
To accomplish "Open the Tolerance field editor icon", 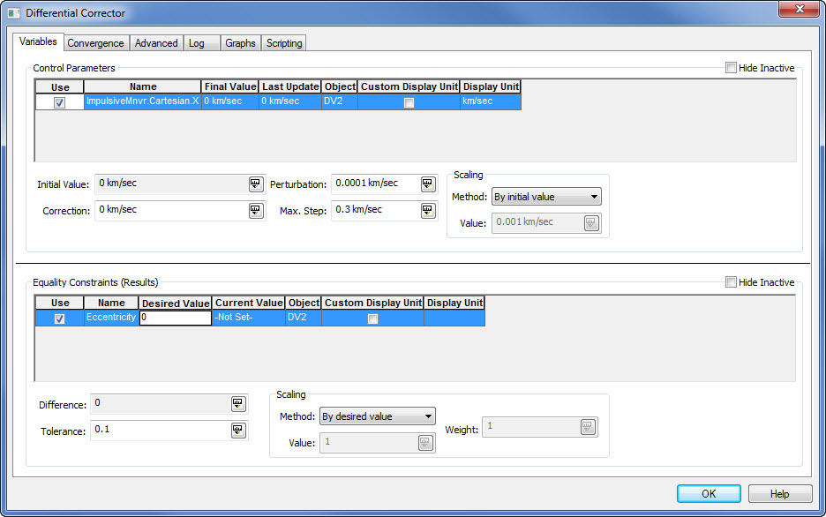I will (237, 430).
